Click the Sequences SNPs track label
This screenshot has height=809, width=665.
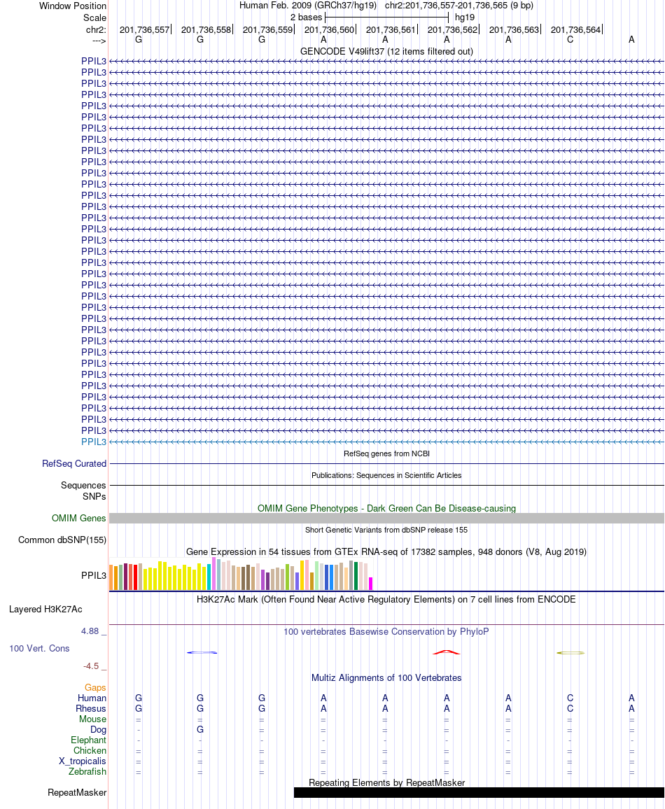83,491
